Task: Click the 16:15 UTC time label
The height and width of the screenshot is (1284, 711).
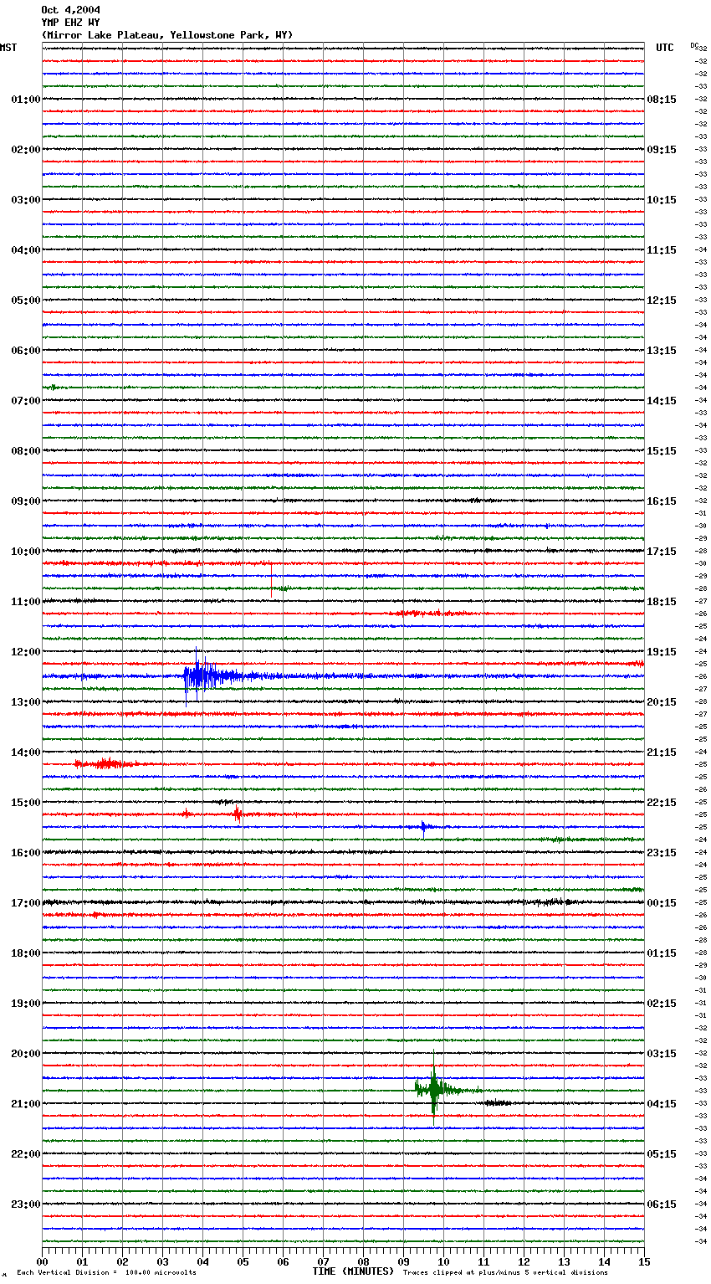Action: click(662, 501)
